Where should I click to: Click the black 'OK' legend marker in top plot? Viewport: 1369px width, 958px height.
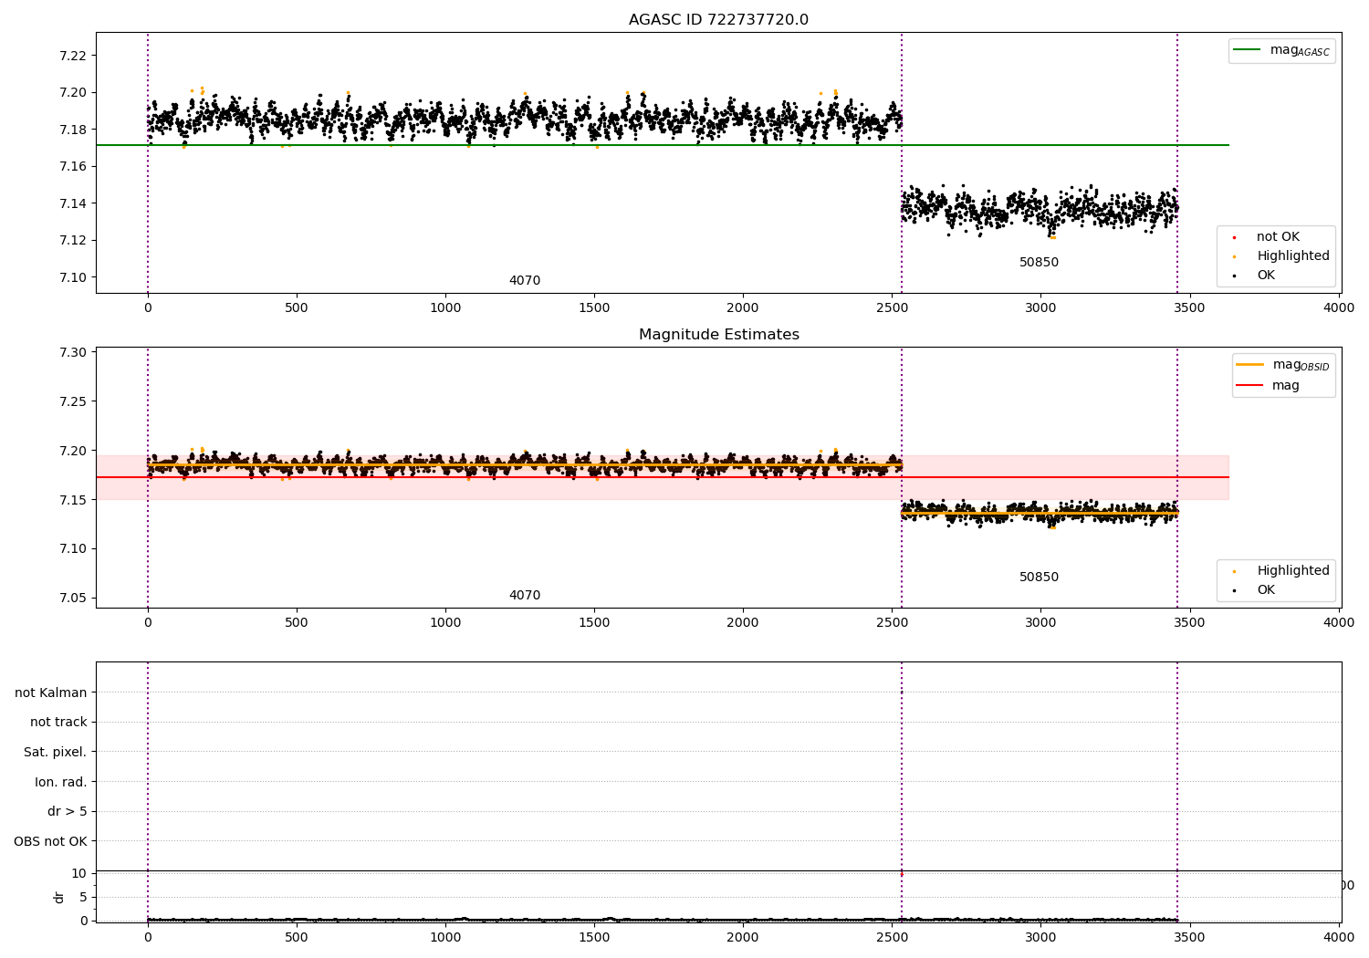point(1234,276)
